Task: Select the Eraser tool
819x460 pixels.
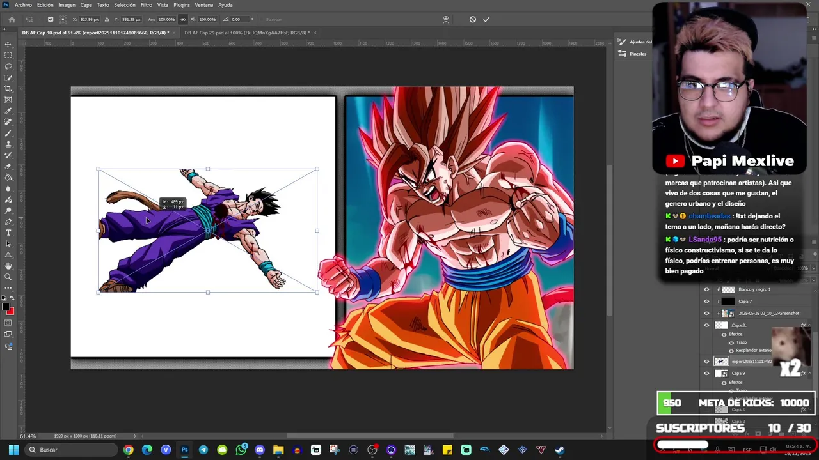Action: pyautogui.click(x=8, y=166)
